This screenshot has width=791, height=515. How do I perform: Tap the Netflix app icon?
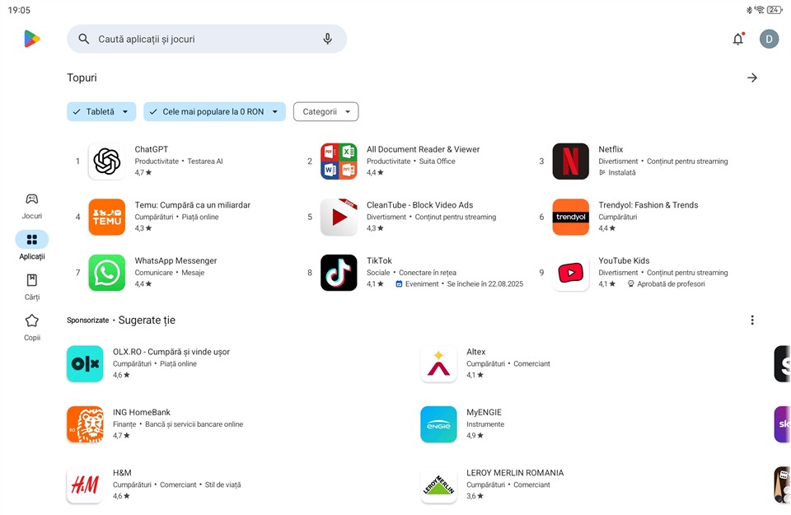570,162
